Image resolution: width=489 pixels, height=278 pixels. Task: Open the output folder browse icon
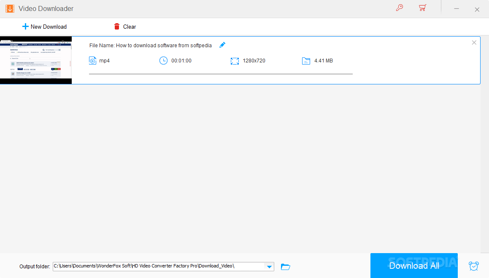[286, 267]
